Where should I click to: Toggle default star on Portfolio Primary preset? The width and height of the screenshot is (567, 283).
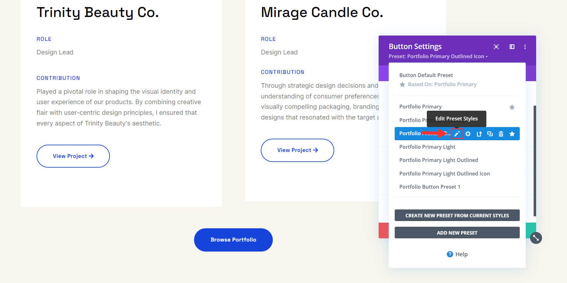pos(512,107)
